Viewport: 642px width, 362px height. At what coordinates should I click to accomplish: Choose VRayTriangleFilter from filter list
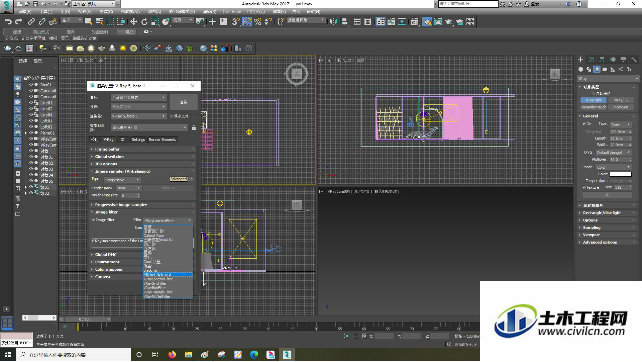(x=168, y=292)
